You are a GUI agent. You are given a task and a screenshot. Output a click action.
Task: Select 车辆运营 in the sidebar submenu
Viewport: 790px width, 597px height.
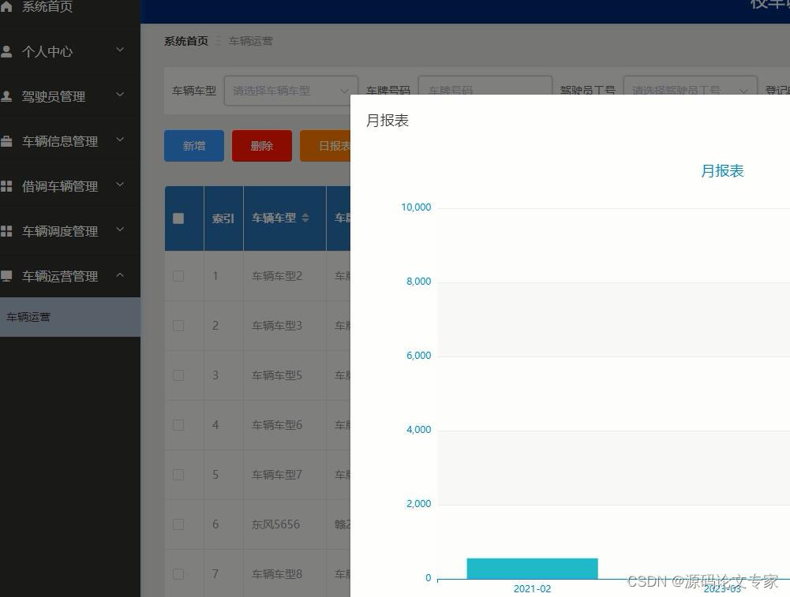pos(28,316)
